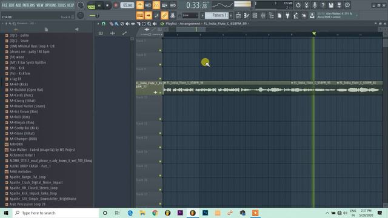388x218 pixels.
Task: Toggle blend/overdub recording icon
Action: [x=164, y=5]
